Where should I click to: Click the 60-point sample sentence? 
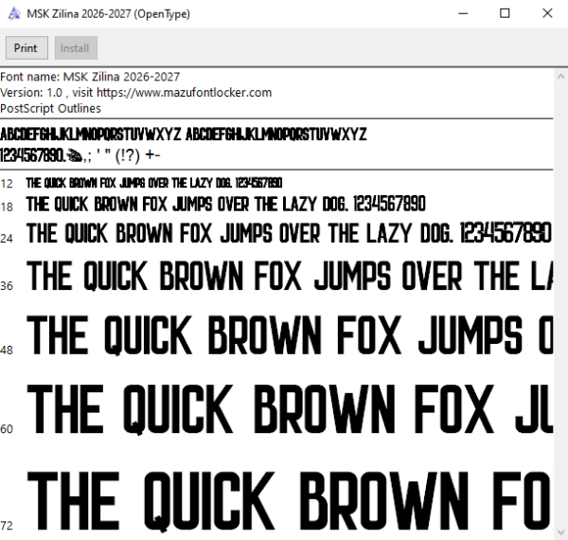pyautogui.click(x=290, y=409)
